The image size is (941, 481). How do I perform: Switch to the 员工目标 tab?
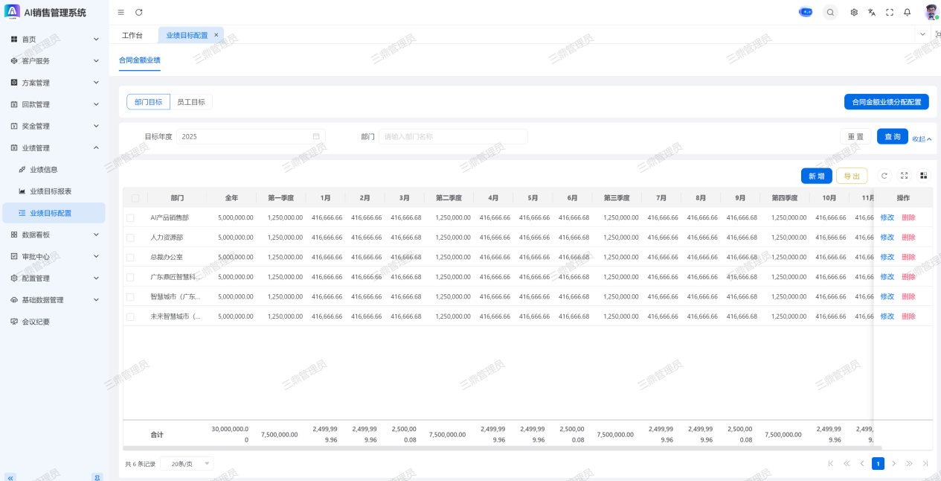(191, 102)
